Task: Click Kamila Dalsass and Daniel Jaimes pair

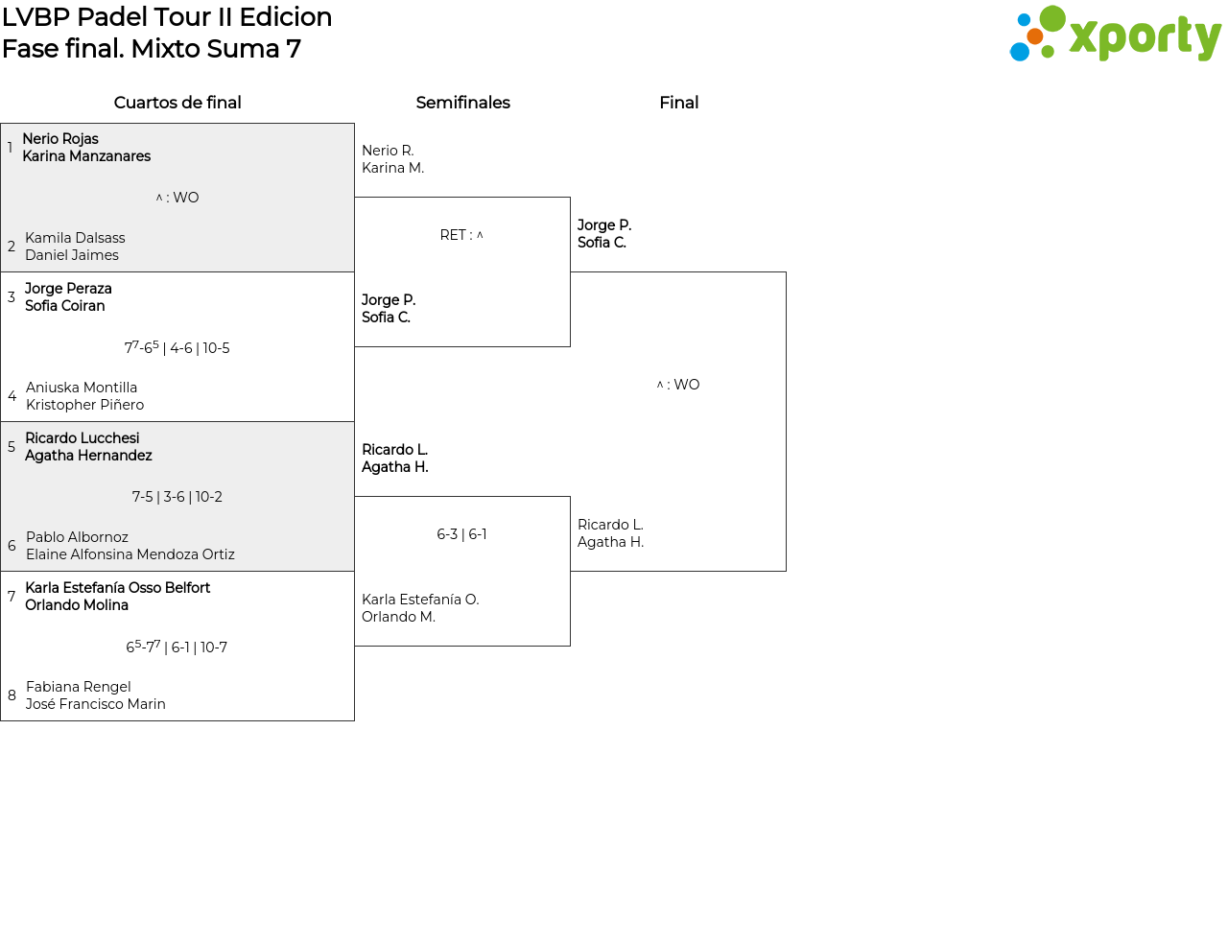Action: (x=75, y=247)
